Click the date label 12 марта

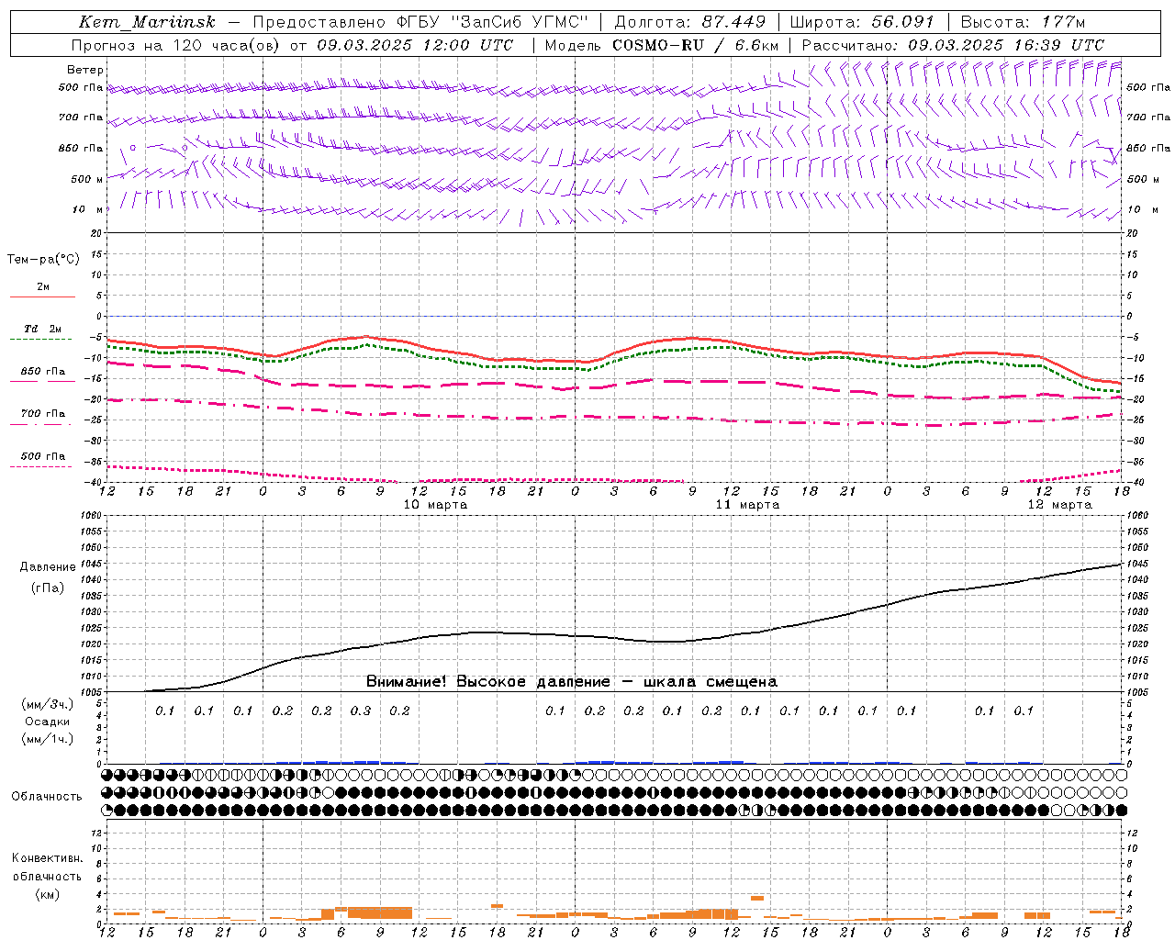tap(1059, 505)
